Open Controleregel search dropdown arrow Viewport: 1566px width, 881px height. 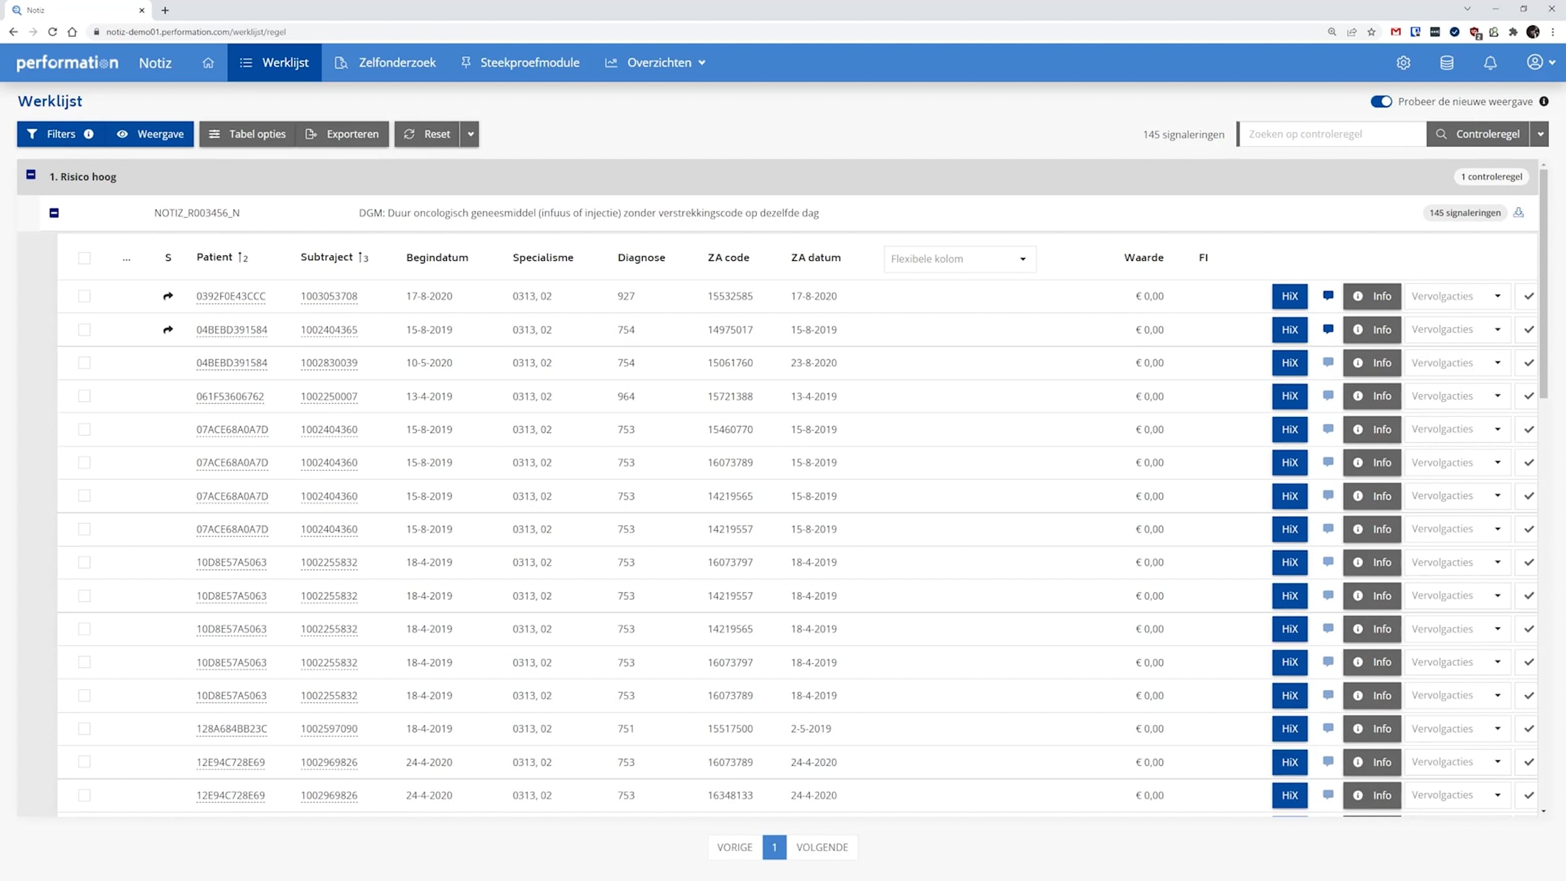[1540, 134]
